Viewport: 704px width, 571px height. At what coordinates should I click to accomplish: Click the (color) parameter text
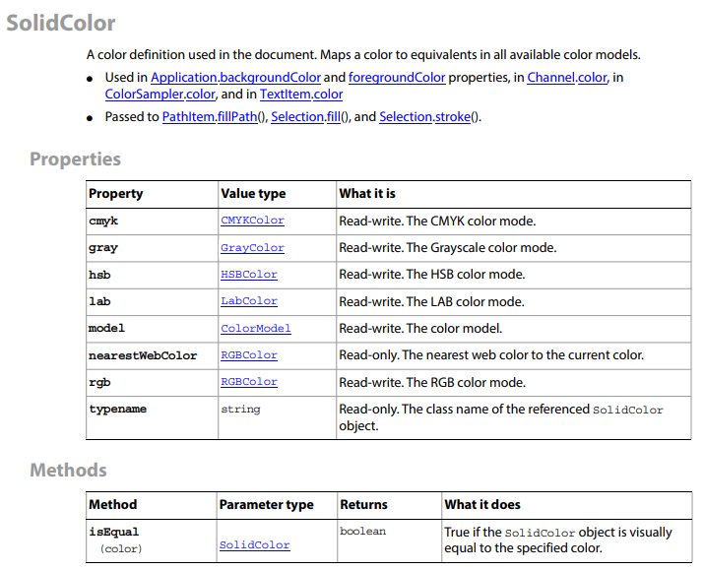(x=121, y=549)
